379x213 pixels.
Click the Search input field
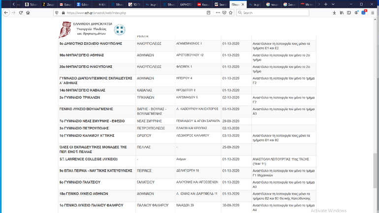[273, 13]
